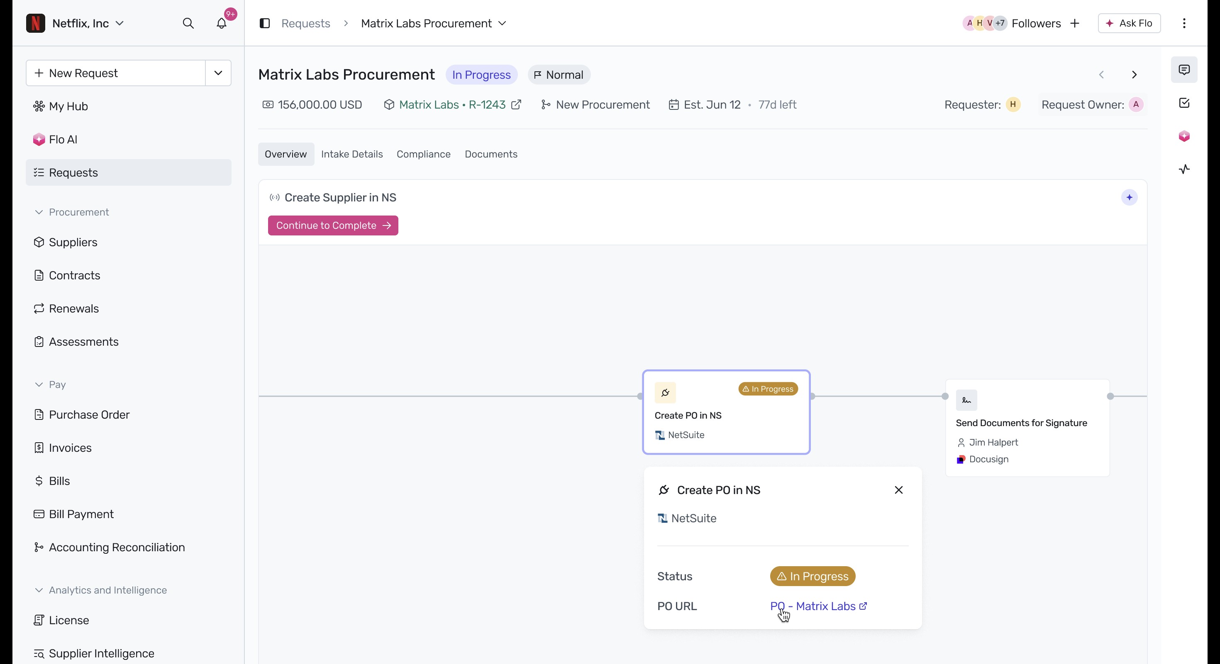Click the three-dot more options menu
This screenshot has width=1220, height=664.
(x=1184, y=23)
